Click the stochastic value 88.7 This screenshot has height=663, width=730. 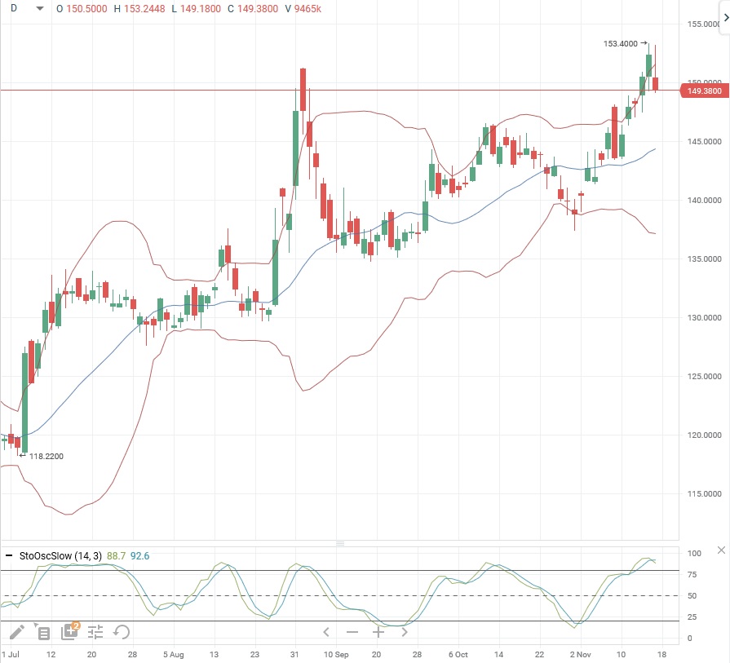click(116, 556)
